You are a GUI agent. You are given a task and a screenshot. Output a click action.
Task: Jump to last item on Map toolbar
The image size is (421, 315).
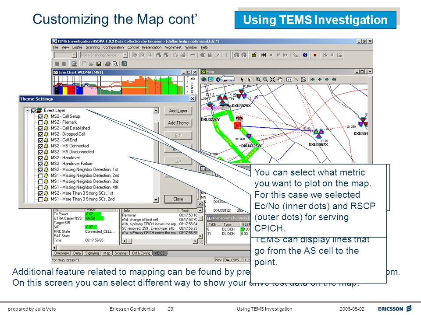click(334, 79)
